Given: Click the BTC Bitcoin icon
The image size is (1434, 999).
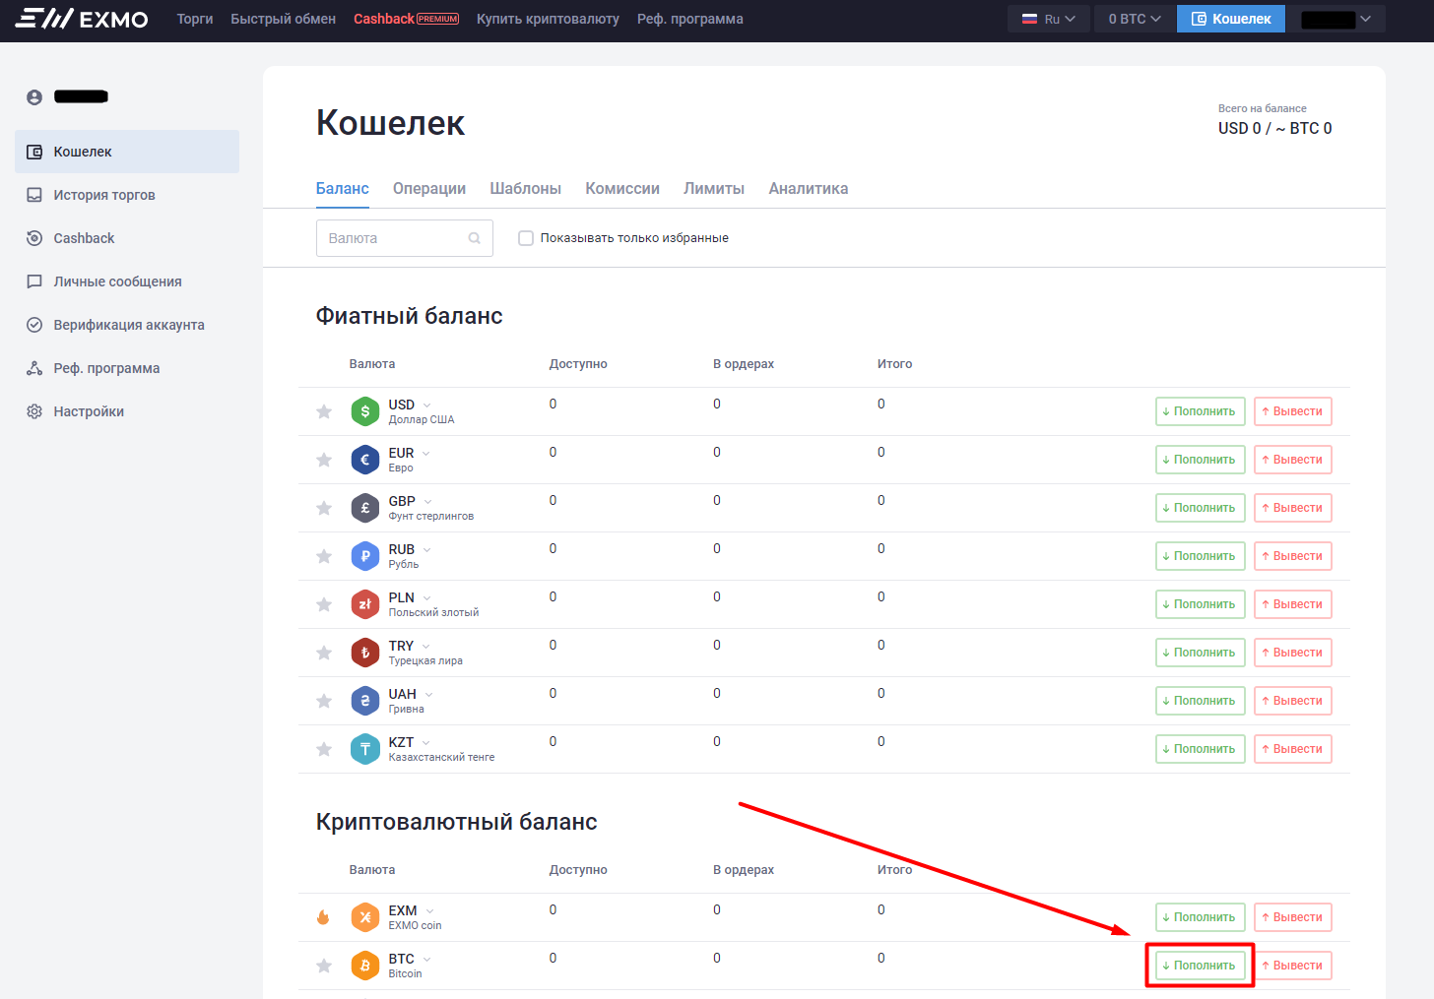Looking at the screenshot, I should point(365,966).
